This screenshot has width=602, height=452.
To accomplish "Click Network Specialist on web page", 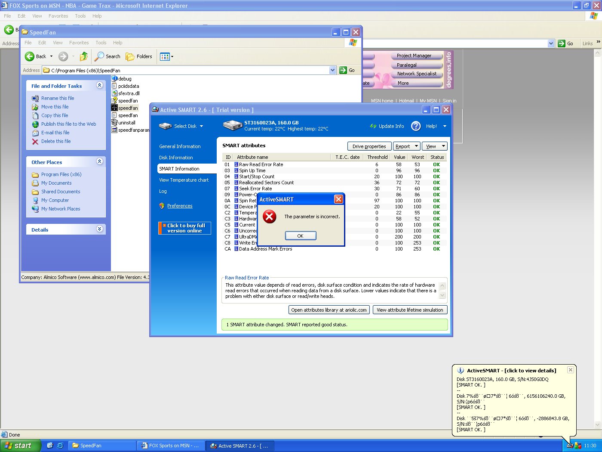I will (417, 74).
